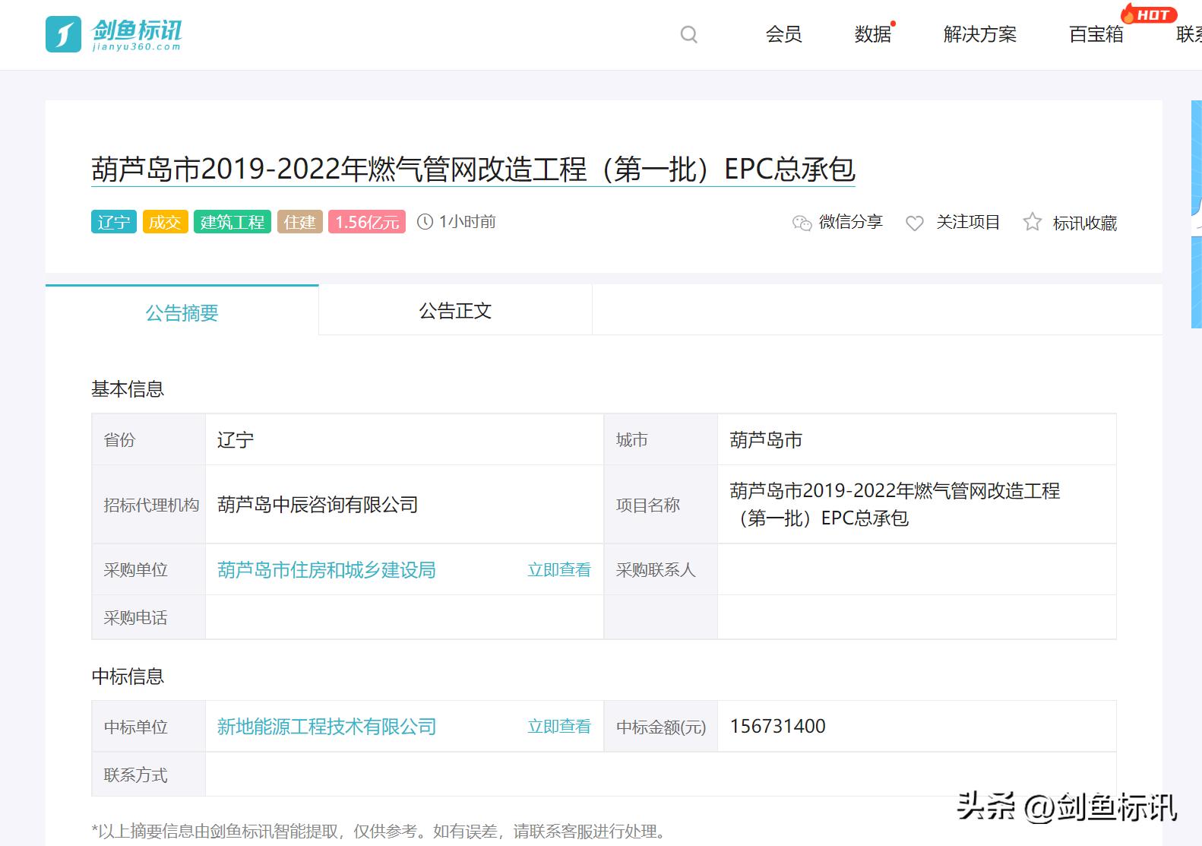The height and width of the screenshot is (846, 1202).
Task: Select the 1小时前 timestamp text
Action: (467, 221)
